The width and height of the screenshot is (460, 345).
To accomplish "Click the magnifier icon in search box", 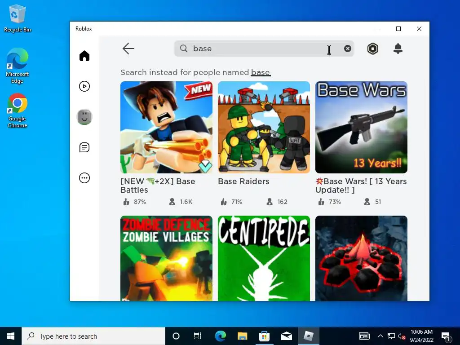I will point(184,49).
